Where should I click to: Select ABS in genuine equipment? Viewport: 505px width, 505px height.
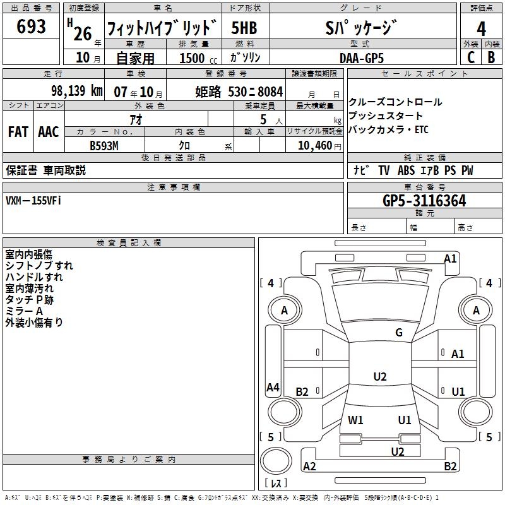tap(406, 170)
